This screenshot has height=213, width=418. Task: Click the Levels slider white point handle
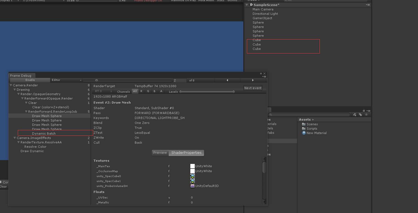pos(234,92)
